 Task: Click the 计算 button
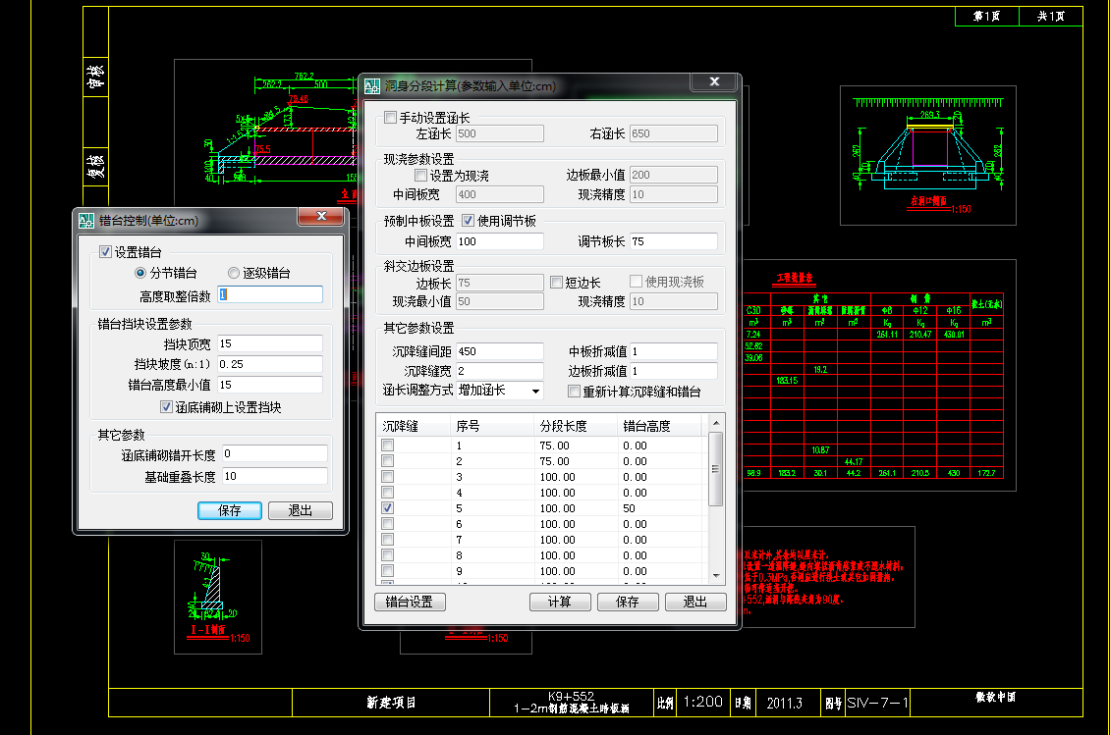[559, 602]
